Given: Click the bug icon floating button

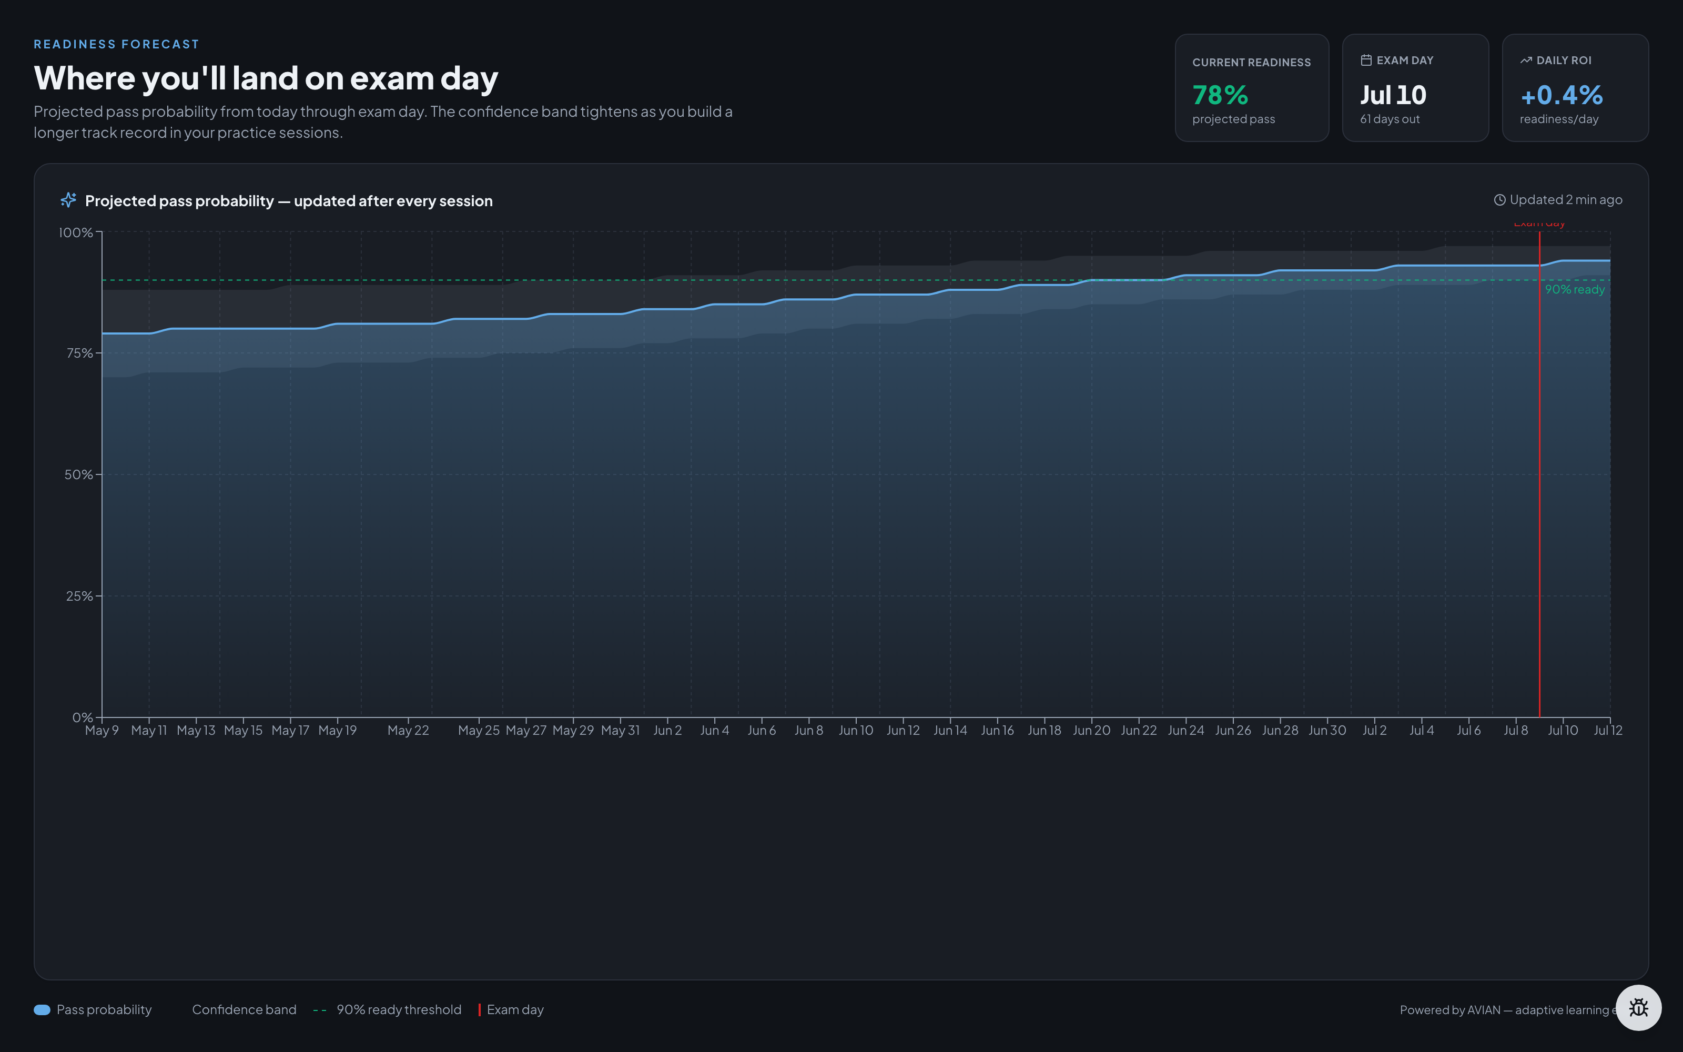Looking at the screenshot, I should pos(1638,1007).
